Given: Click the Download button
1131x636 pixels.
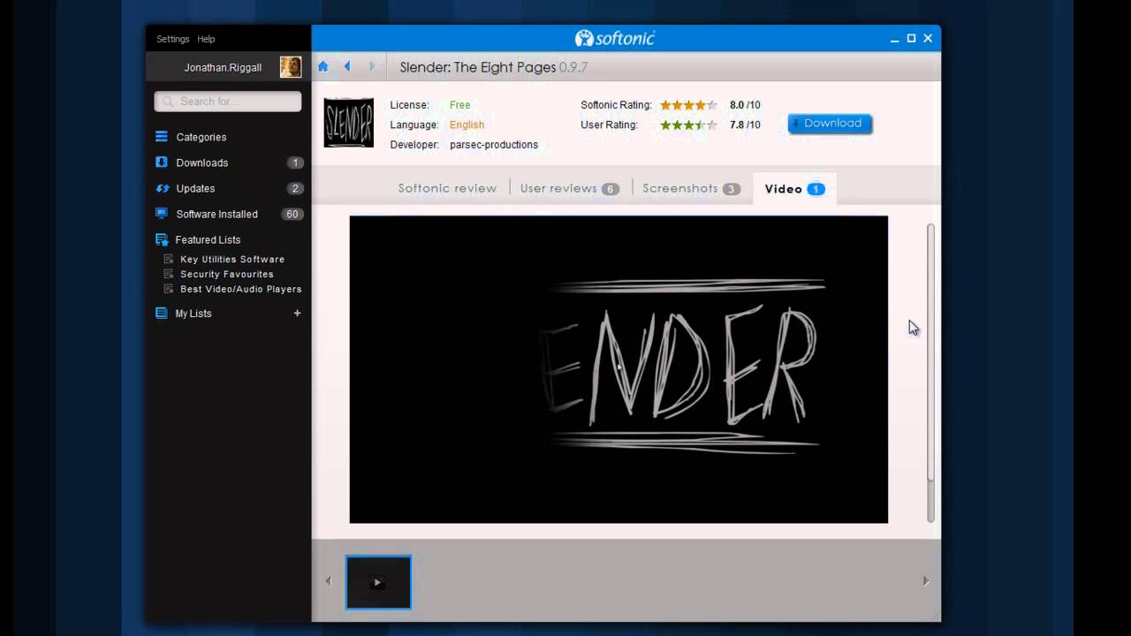Looking at the screenshot, I should (x=830, y=124).
